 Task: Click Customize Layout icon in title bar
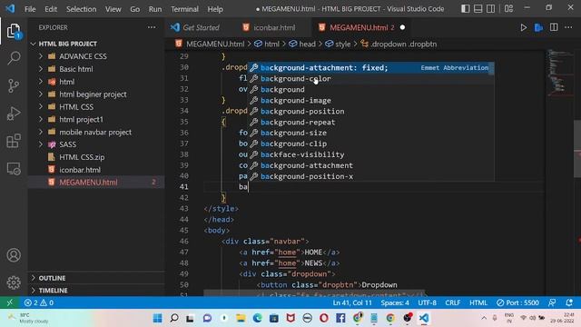pos(508,8)
